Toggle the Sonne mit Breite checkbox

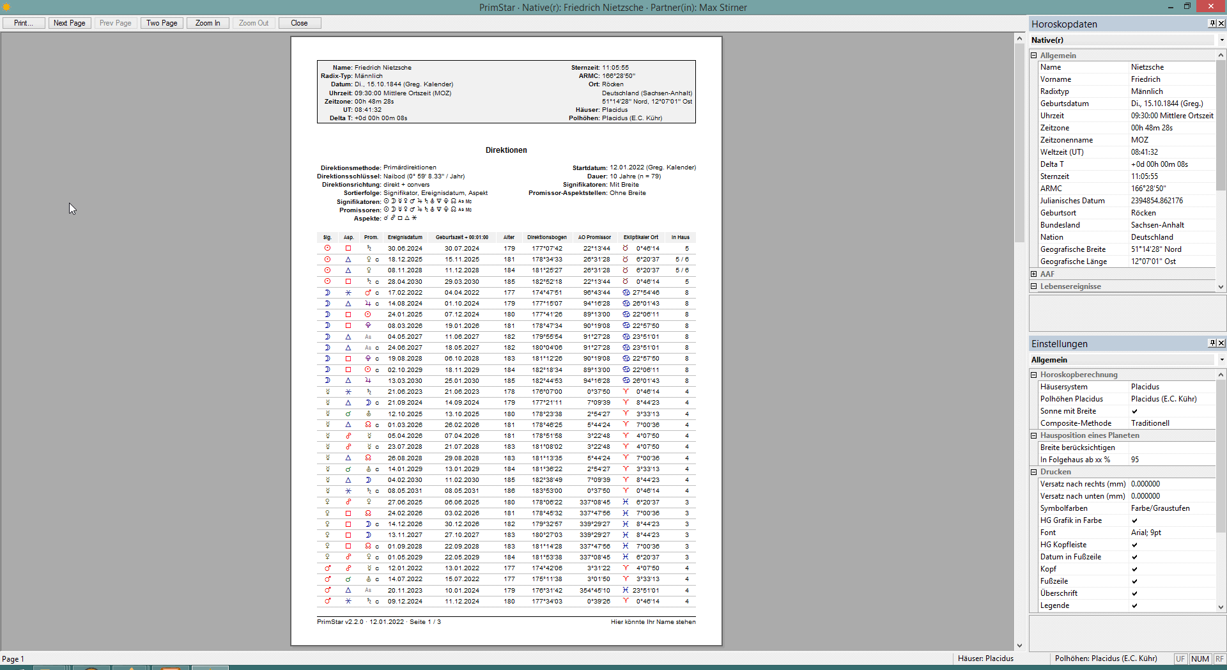pyautogui.click(x=1134, y=411)
